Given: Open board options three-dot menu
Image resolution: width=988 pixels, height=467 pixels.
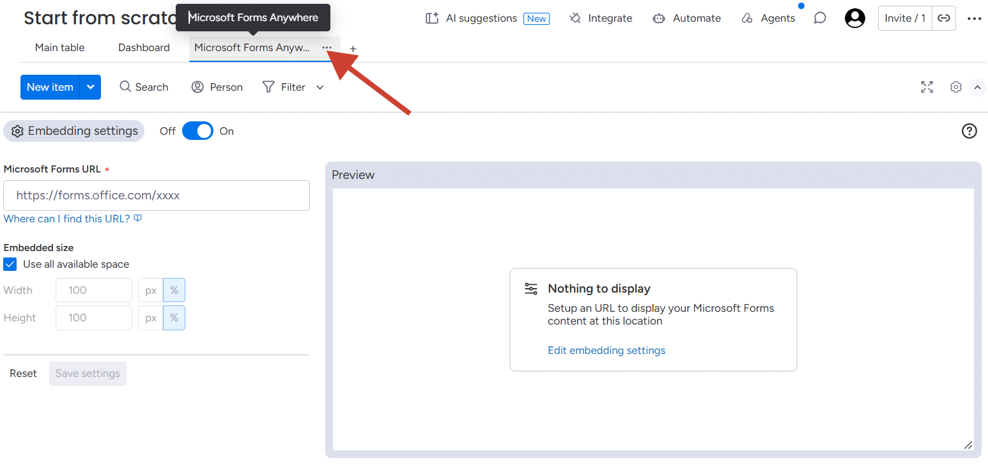Looking at the screenshot, I should pos(974,19).
